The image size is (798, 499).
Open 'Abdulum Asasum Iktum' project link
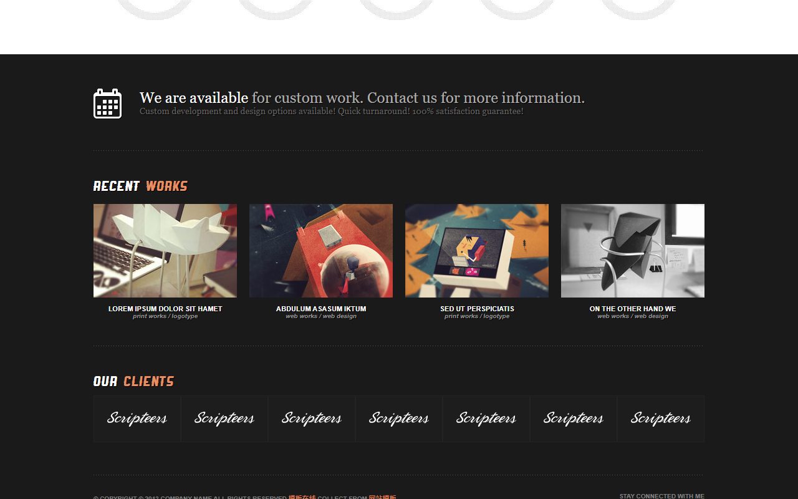coord(321,309)
